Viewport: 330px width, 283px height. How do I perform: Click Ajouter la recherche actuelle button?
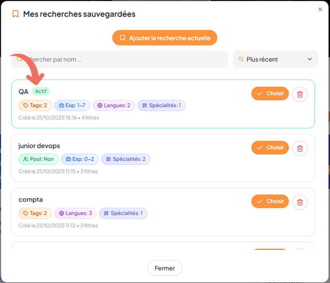[x=164, y=38]
